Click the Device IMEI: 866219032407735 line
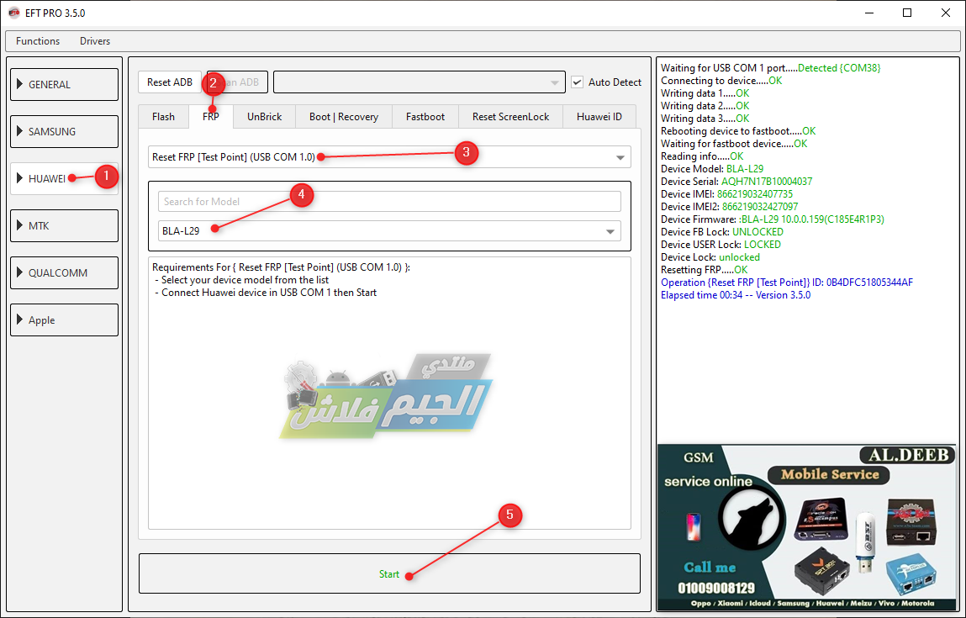This screenshot has height=618, width=966. coord(727,194)
